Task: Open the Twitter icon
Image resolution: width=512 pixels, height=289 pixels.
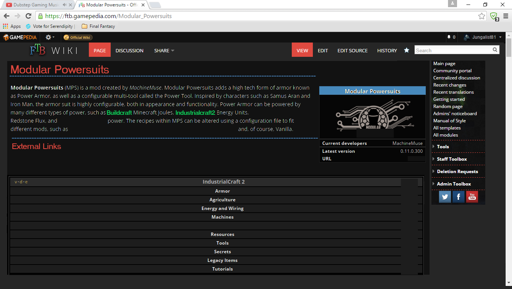Action: click(x=445, y=197)
